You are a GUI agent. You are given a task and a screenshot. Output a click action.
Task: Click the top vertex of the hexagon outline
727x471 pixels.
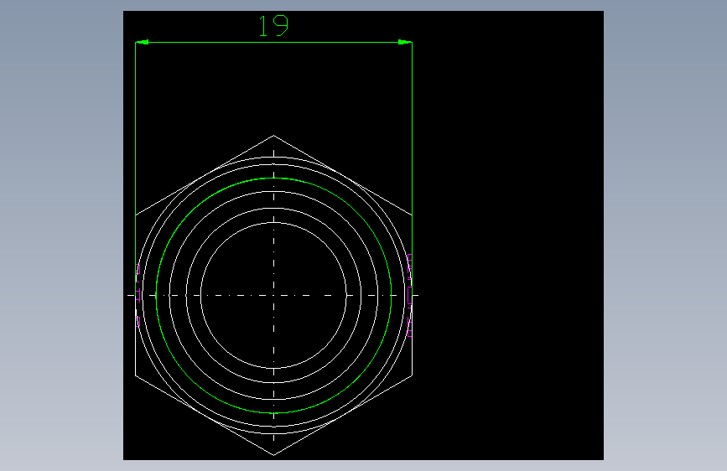click(273, 136)
